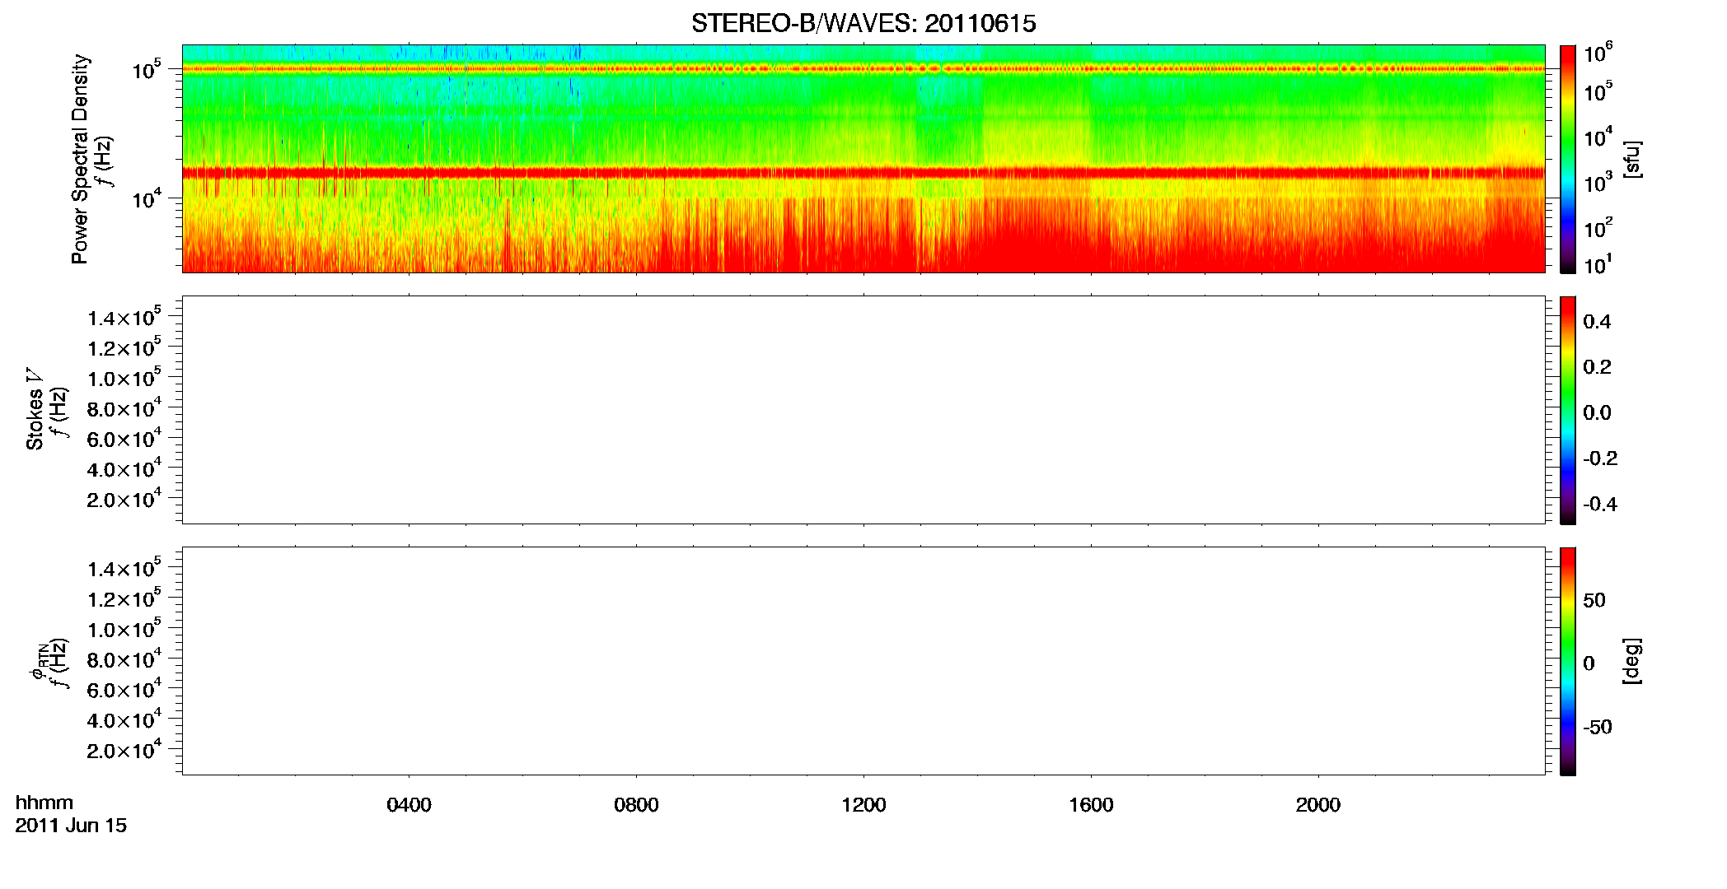1727x889 pixels.
Task: Click the [sfu] unit label
Action: pos(1632,159)
